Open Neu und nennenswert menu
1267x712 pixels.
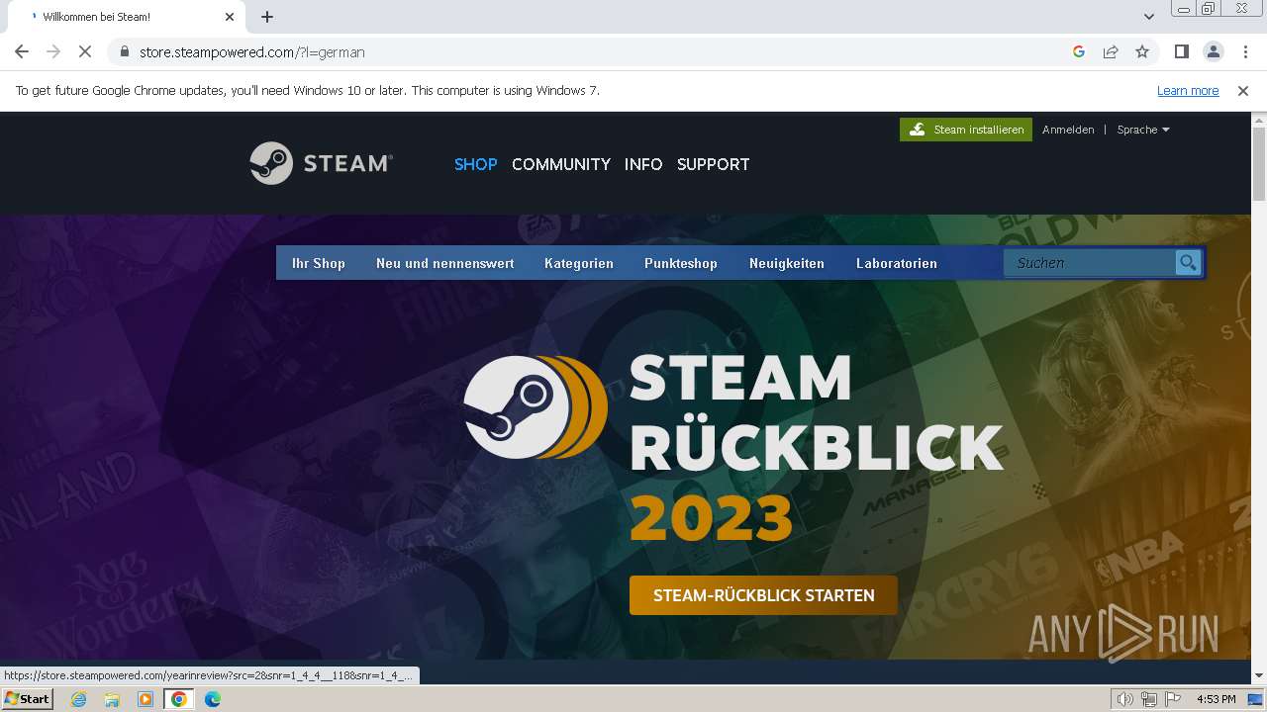tap(444, 263)
